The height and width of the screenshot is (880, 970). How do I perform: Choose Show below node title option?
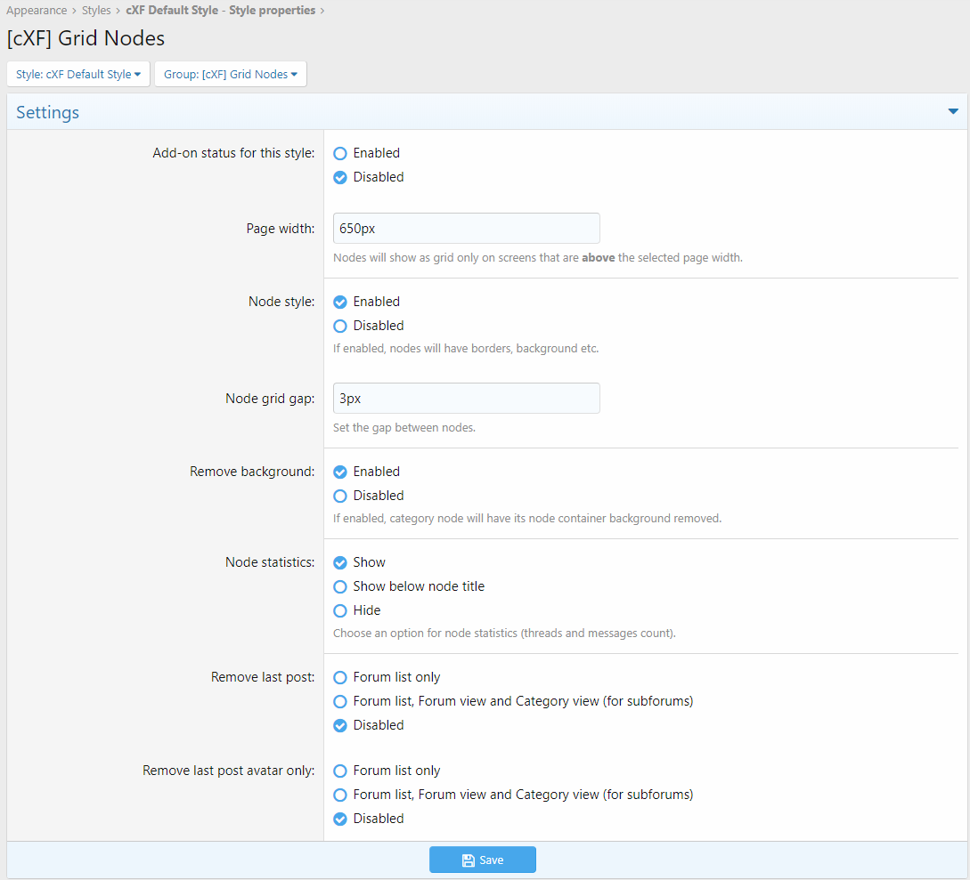click(x=340, y=586)
